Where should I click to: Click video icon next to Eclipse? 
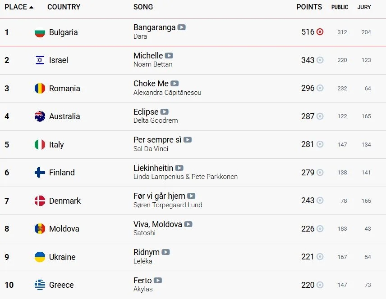point(165,112)
